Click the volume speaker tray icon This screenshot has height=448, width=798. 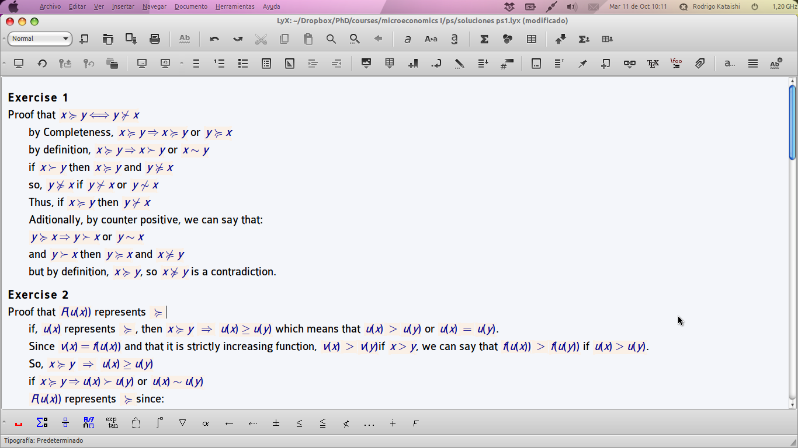(x=572, y=7)
